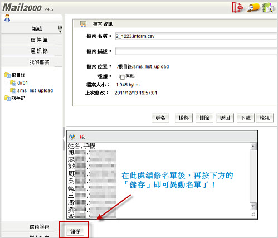Click the modified date 2011/12/13 19:57:01

pos(136,93)
